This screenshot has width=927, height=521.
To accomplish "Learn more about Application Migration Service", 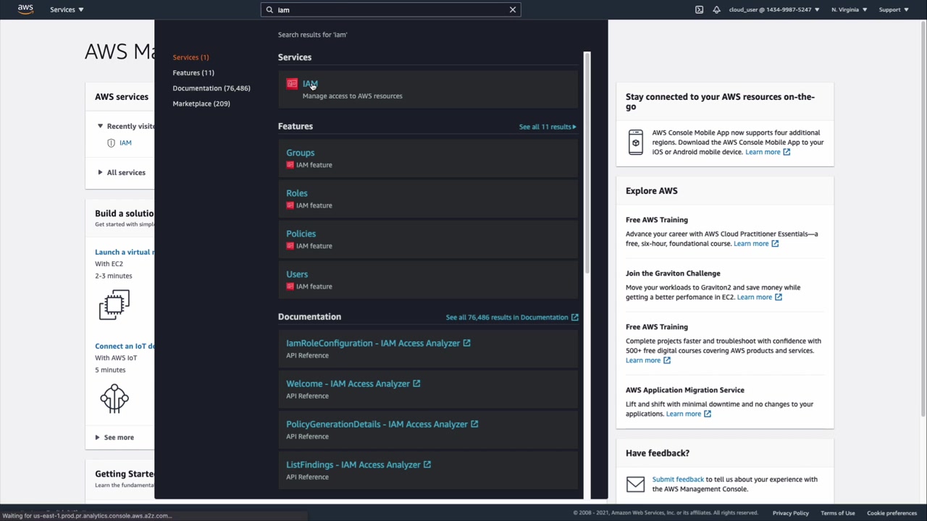I will coord(689,414).
